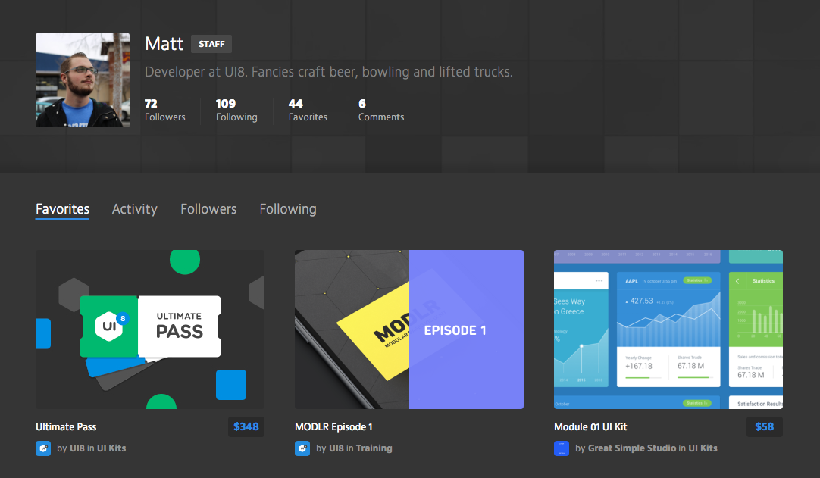
Task: Click the $348 price button
Action: [x=246, y=426]
